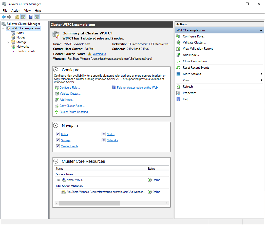Open the Warning: 3 events link
This screenshot has width=265, height=225.
click(x=99, y=54)
